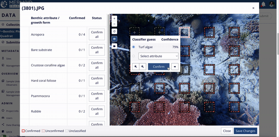
Task: Confirm all Acropora points
Action: [97, 34]
